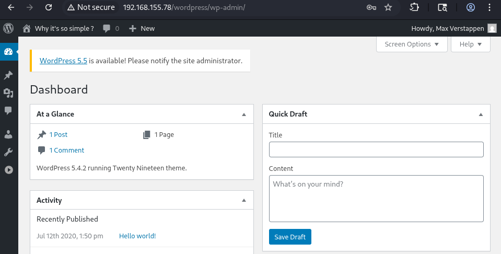Screen dimensions: 501x254
Task: Open browser extensions puzzle icon
Action: pyautogui.click(x=414, y=7)
